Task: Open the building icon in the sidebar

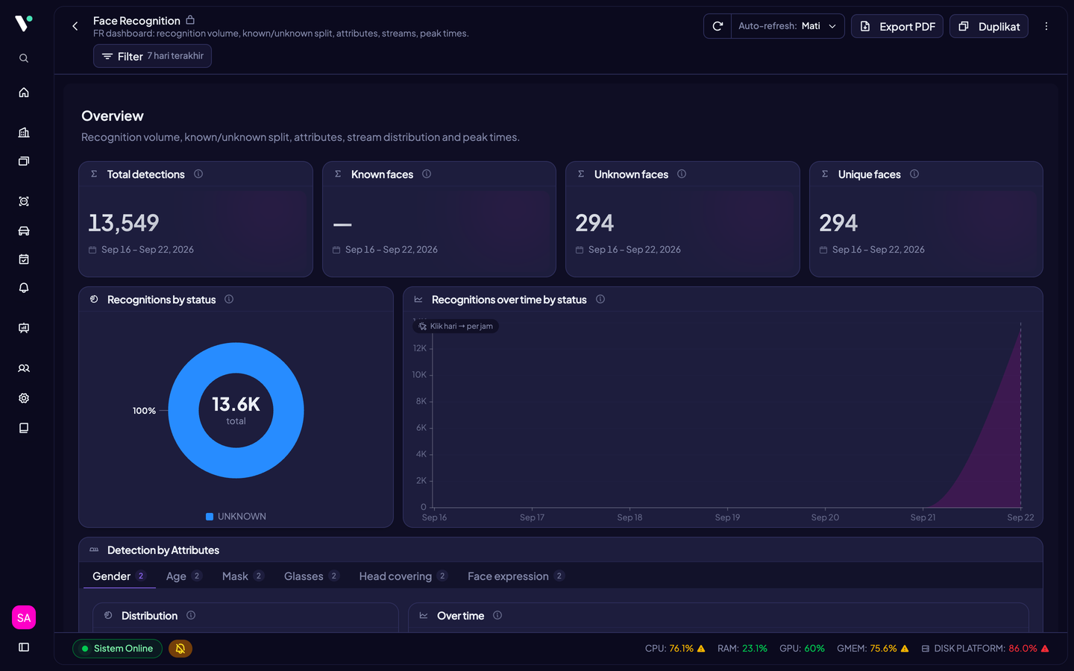Action: 24,133
